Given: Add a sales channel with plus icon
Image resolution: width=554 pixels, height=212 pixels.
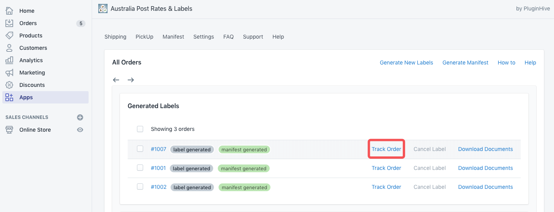Looking at the screenshot, I should (80, 117).
